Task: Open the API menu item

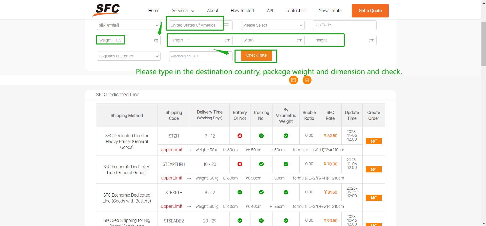Action: (270, 11)
